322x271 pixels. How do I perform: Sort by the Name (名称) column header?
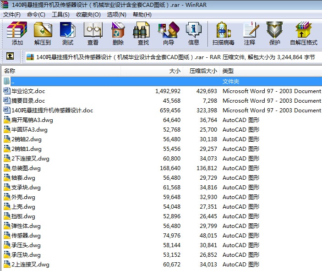click(61, 71)
